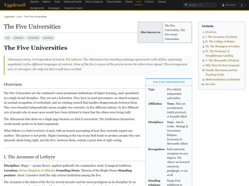Viewport: 249px width, 186px height.
Task: Open the Factions menu
Action: tap(149, 2)
